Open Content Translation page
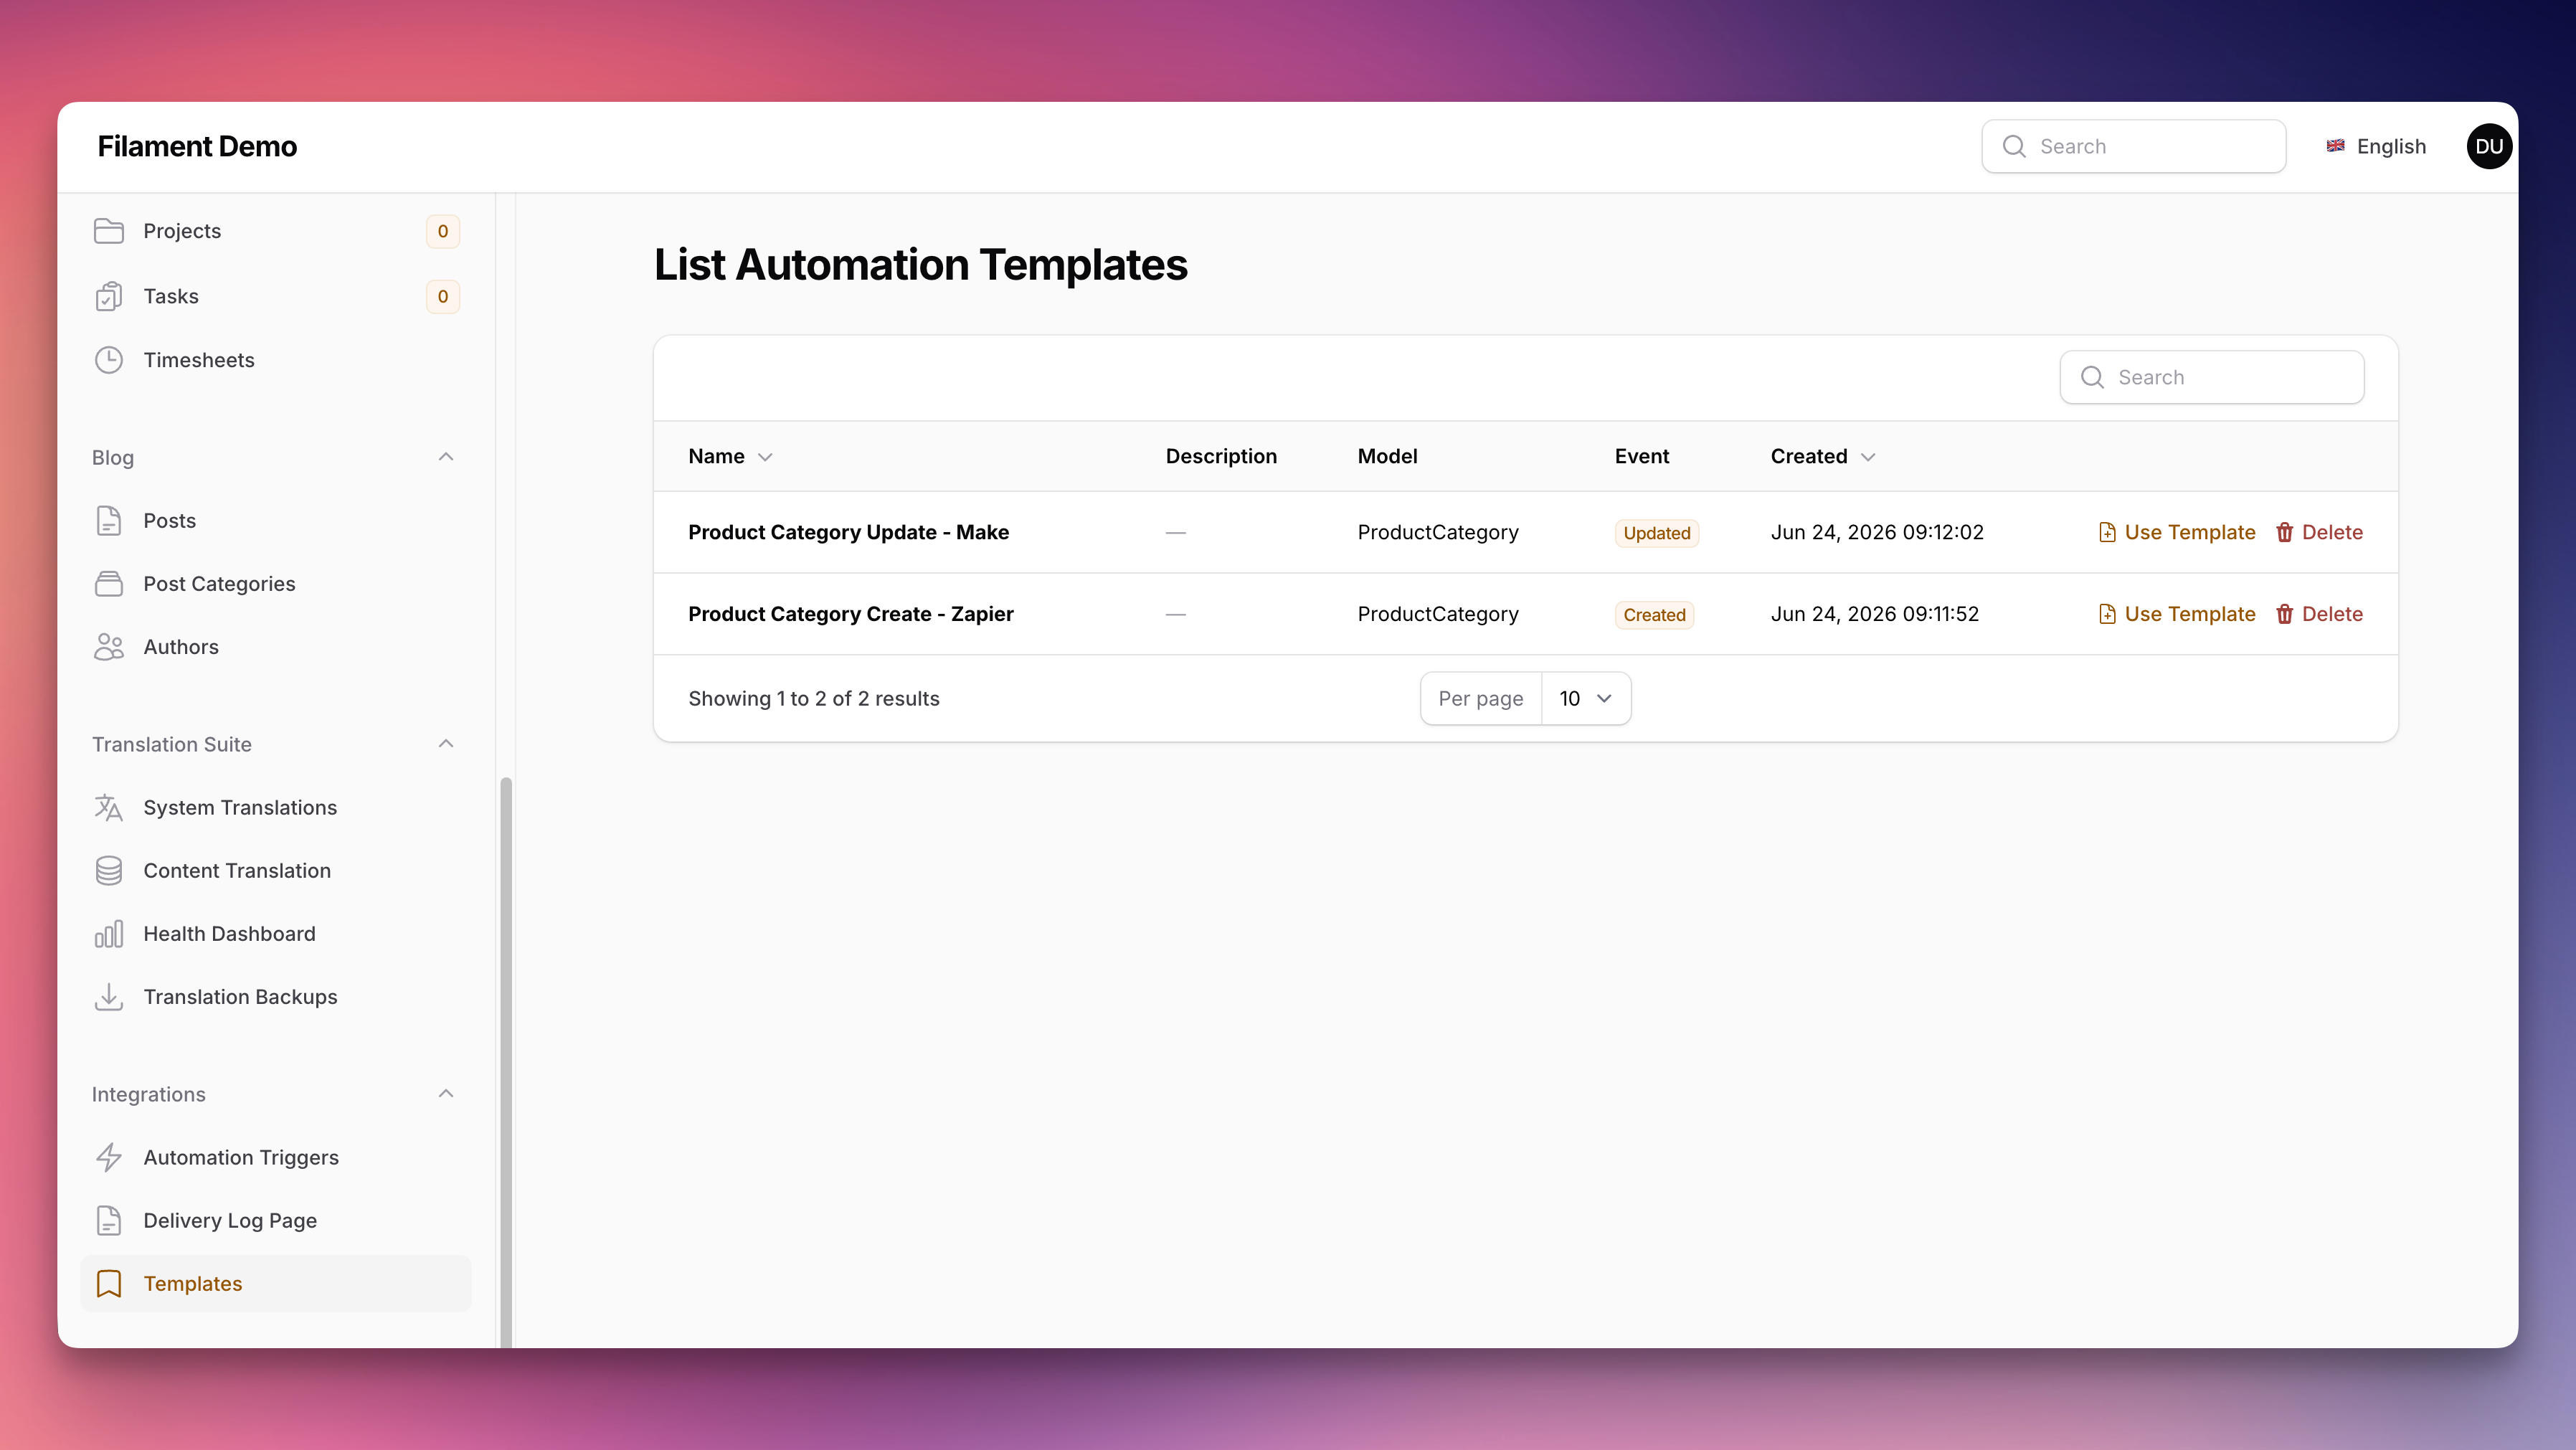The height and width of the screenshot is (1450, 2576). coord(276,870)
